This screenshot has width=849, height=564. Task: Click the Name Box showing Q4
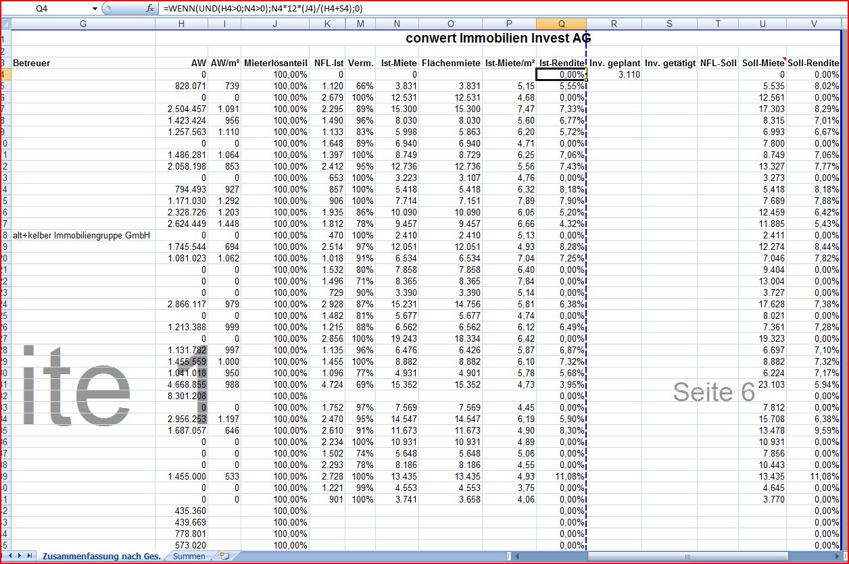(x=46, y=9)
